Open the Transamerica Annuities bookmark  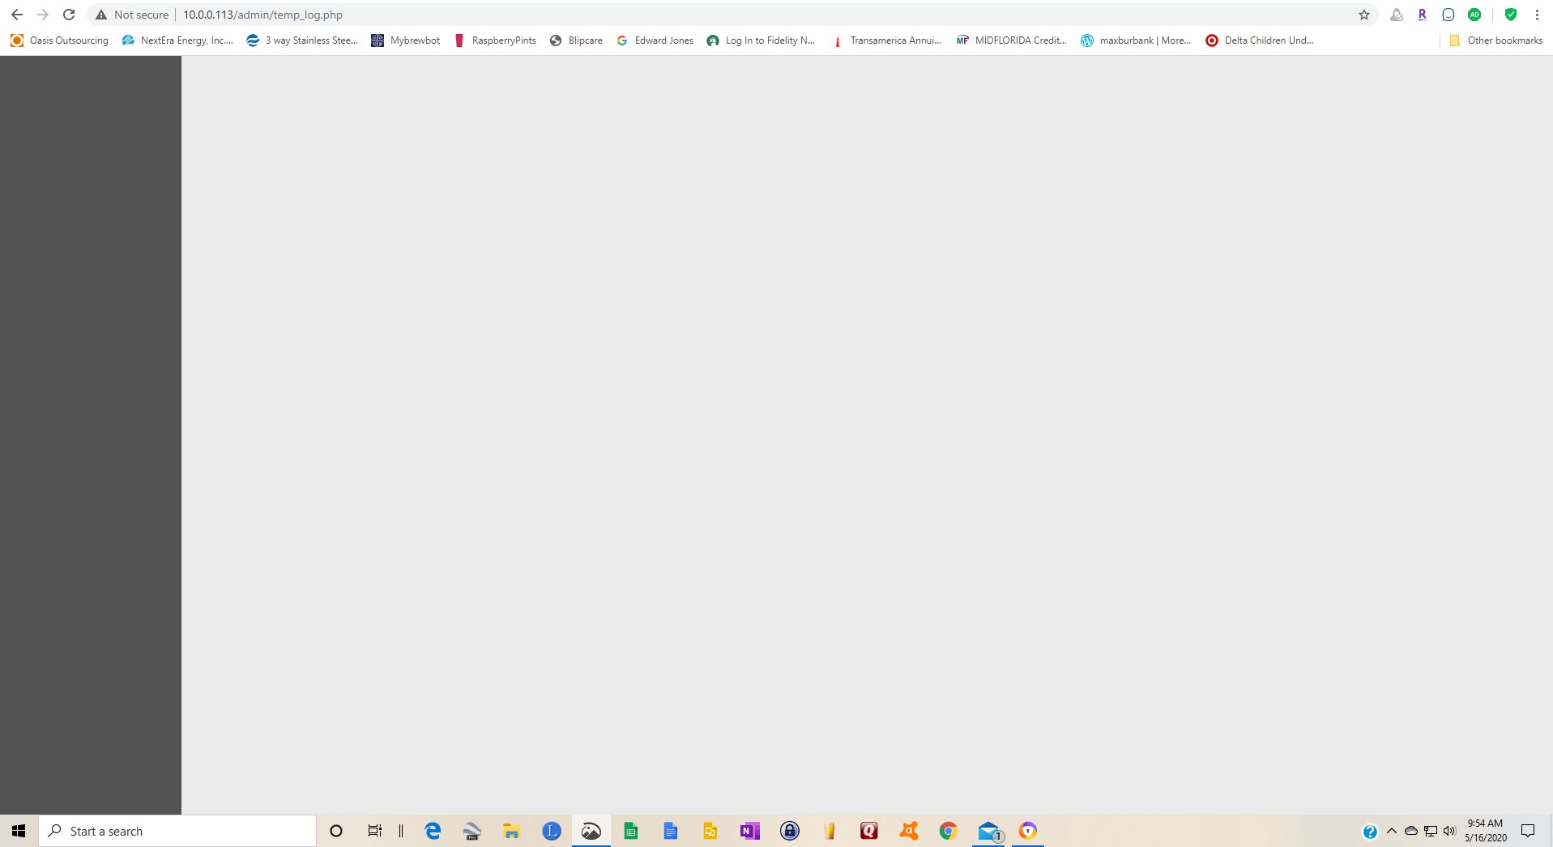click(x=886, y=40)
